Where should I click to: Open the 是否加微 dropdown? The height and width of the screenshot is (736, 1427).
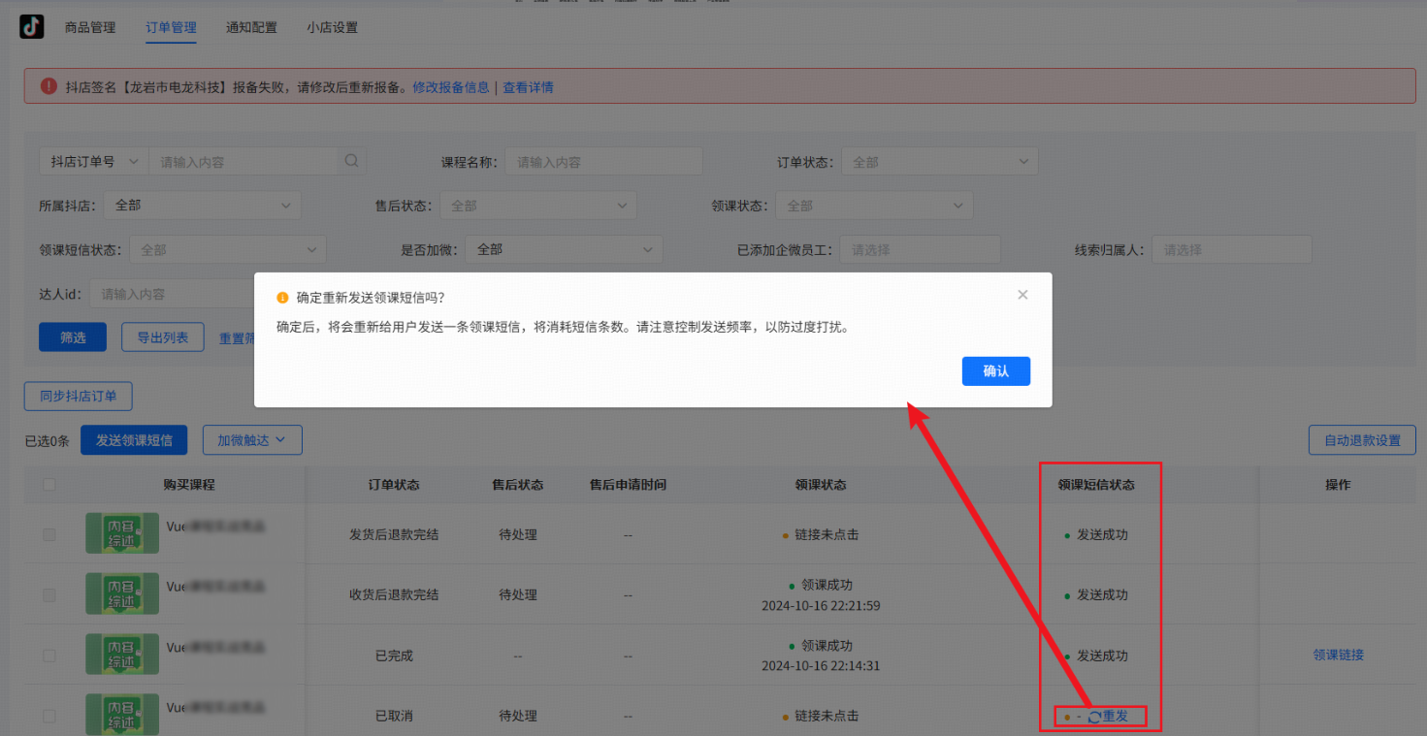[563, 249]
